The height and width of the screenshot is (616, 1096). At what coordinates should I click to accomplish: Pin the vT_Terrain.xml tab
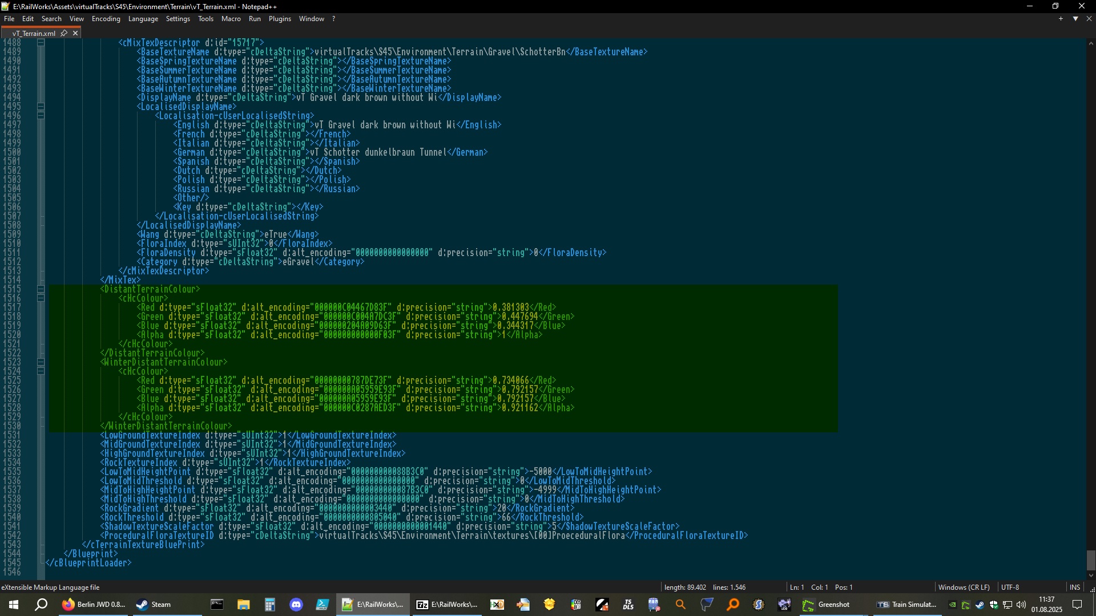tap(64, 33)
